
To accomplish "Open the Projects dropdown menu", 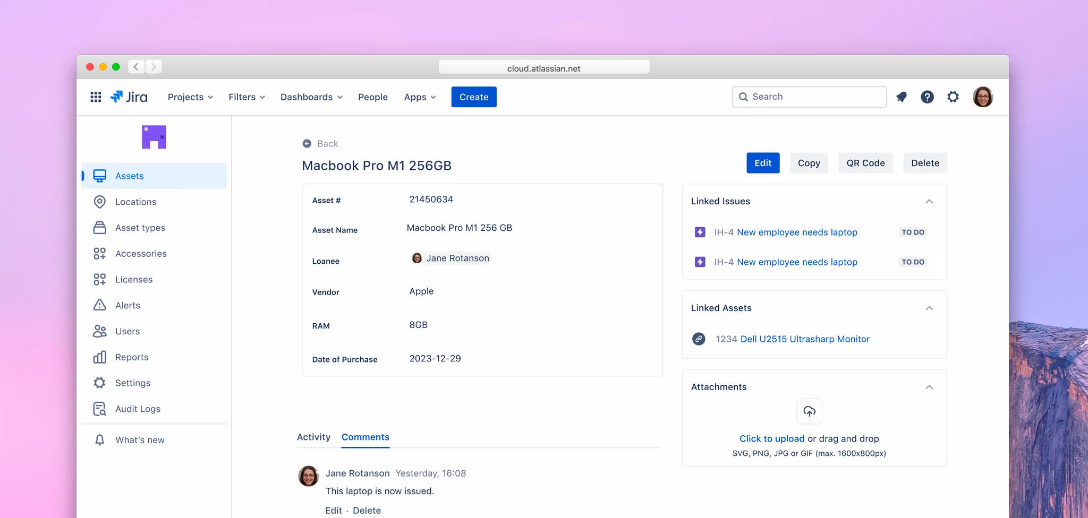I will (x=190, y=97).
